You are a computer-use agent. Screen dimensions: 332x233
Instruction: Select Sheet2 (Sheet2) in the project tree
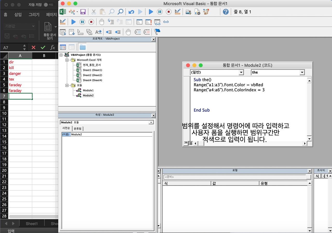[92, 75]
